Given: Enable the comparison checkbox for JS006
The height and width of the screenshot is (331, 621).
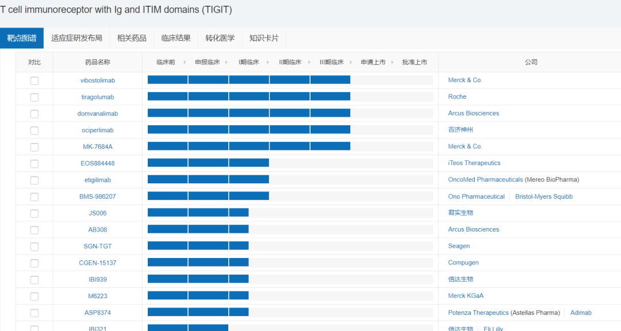Looking at the screenshot, I should click(34, 213).
